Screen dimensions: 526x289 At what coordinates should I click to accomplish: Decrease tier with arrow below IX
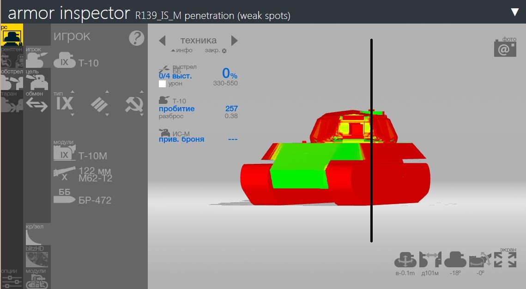point(73,115)
